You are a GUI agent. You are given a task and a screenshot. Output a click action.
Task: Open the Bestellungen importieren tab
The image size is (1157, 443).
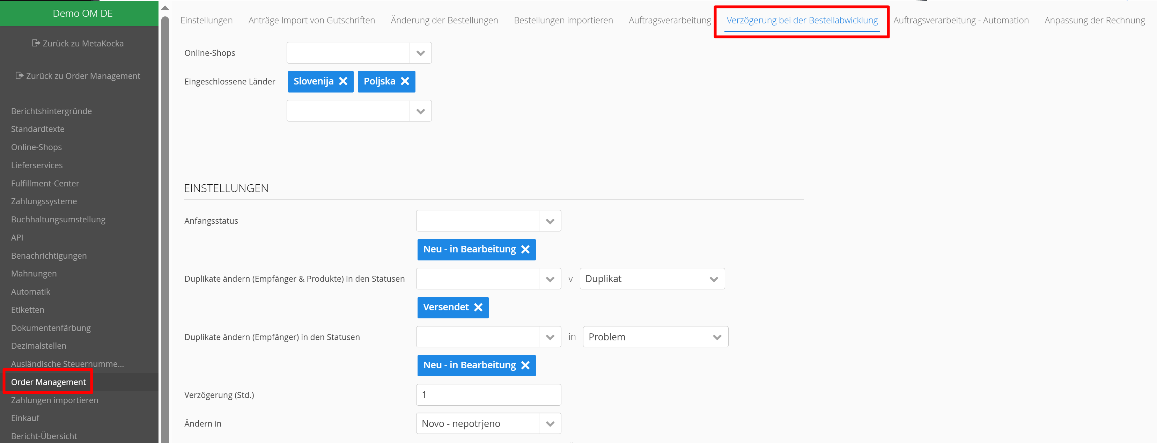563,20
